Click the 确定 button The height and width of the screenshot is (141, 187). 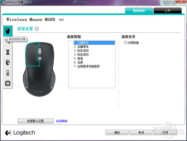[117, 132]
